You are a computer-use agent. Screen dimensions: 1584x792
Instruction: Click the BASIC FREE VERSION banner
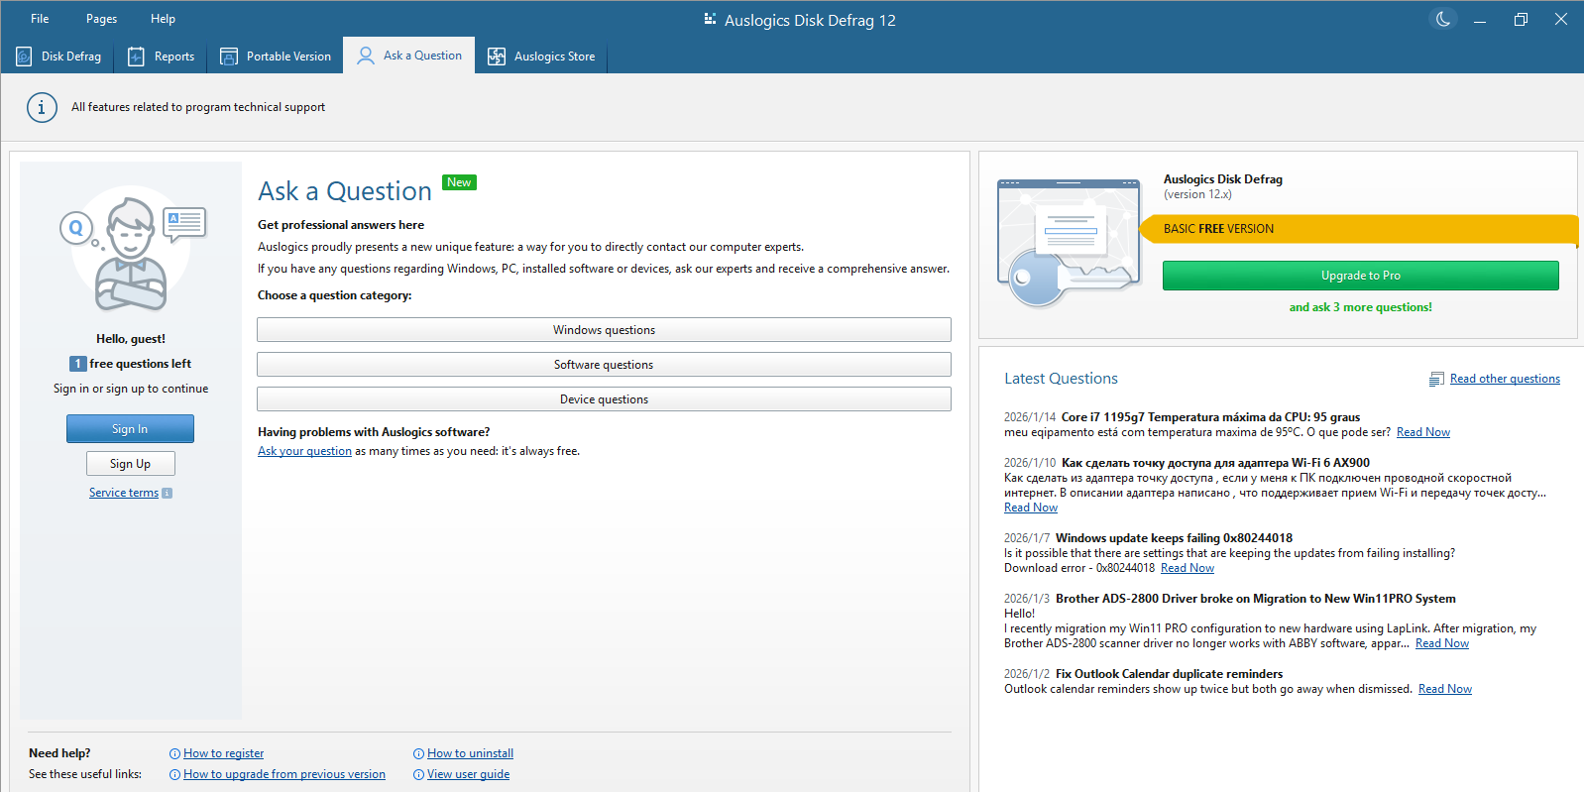pos(1360,229)
